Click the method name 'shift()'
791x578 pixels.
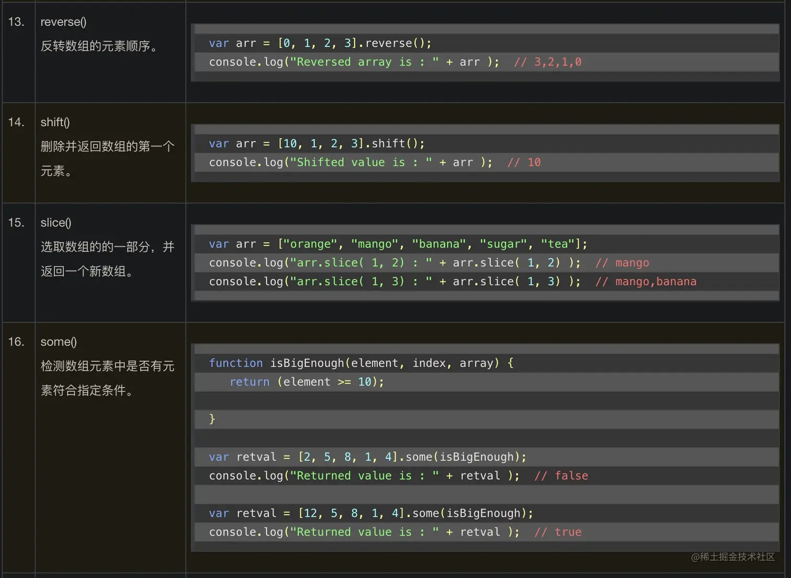tap(55, 122)
